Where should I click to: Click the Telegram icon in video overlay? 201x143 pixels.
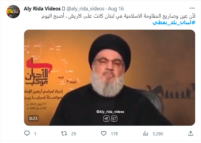(106, 119)
